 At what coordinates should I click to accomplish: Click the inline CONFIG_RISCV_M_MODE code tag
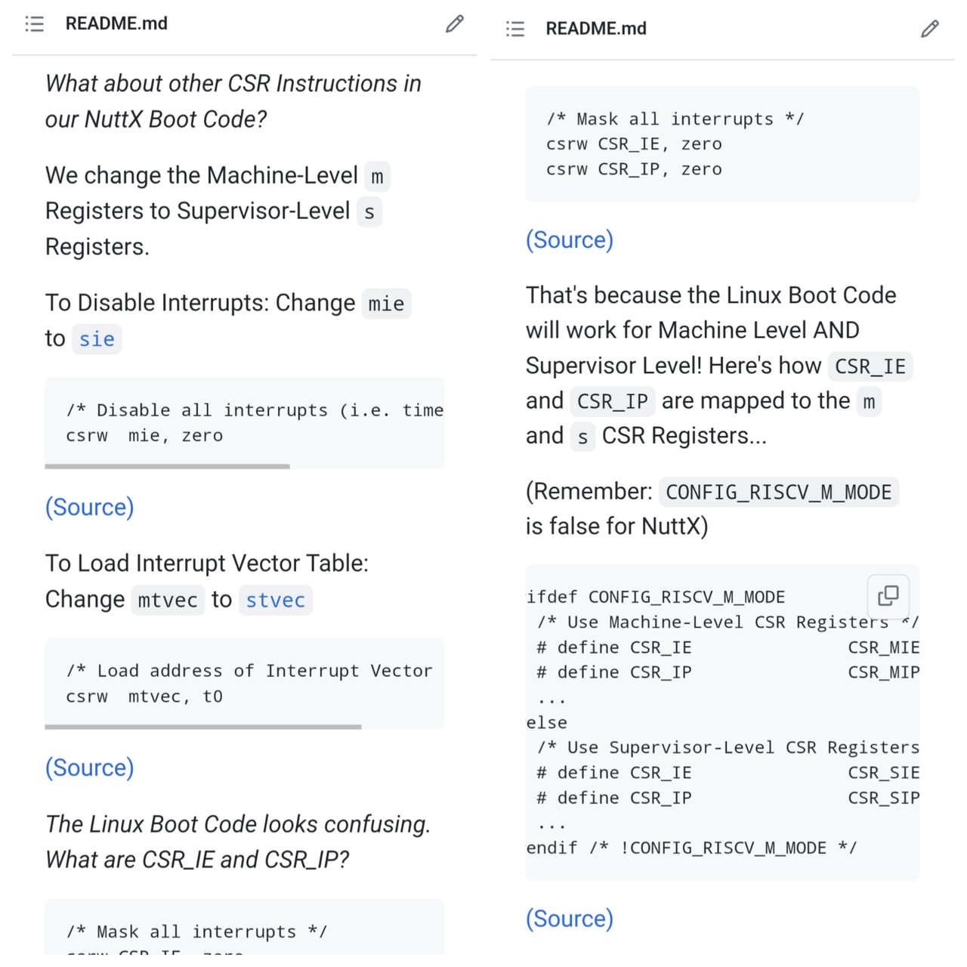tap(778, 493)
